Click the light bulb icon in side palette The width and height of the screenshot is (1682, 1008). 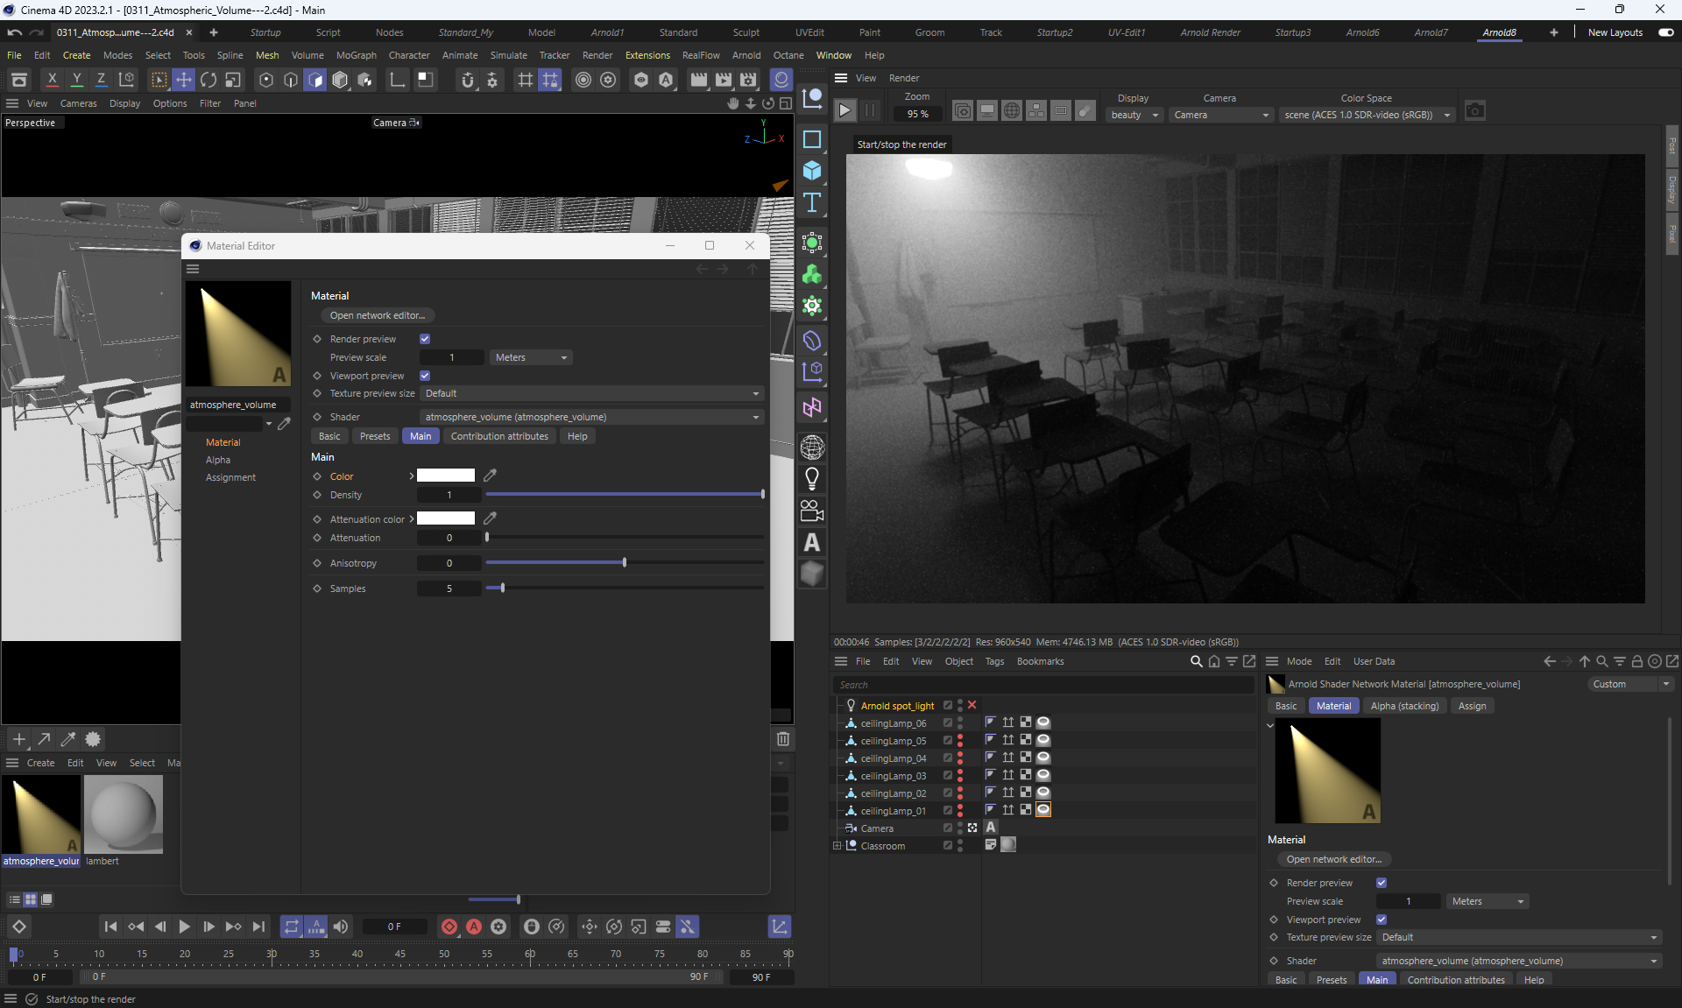coord(812,479)
